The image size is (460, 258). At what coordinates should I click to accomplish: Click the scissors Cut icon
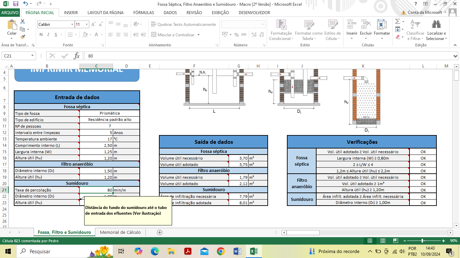point(23,21)
